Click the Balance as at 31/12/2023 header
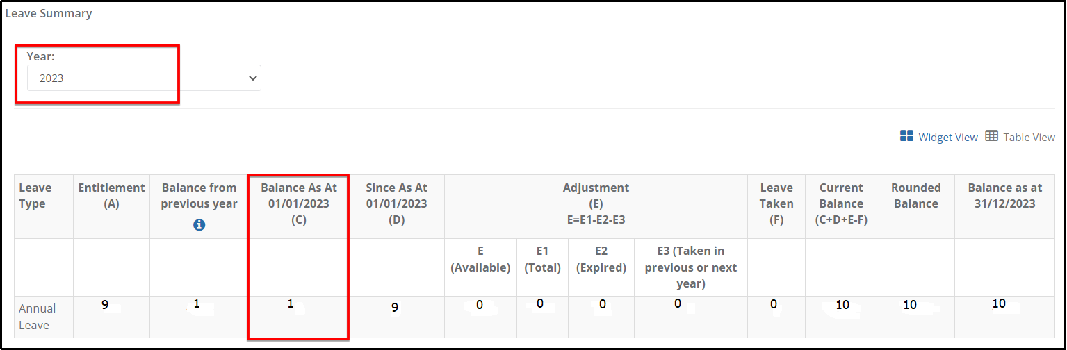The width and height of the screenshot is (1067, 350). [1005, 195]
